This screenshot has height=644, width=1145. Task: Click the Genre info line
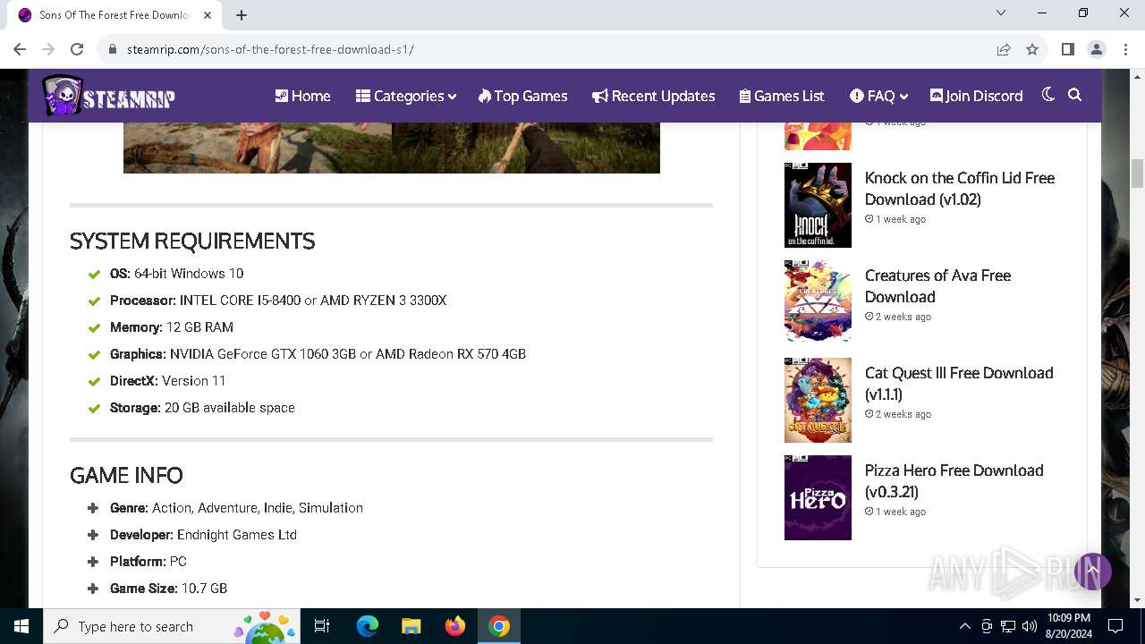click(236, 508)
